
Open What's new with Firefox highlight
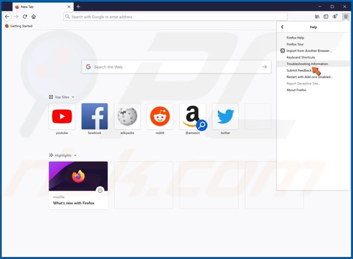(x=78, y=185)
